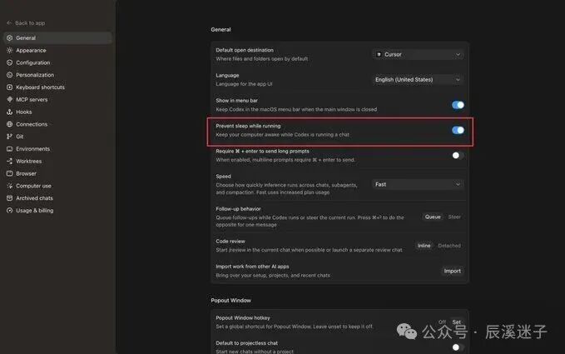Click the 'Follow-up behavior' label
565x354 pixels.
pyautogui.click(x=238, y=209)
